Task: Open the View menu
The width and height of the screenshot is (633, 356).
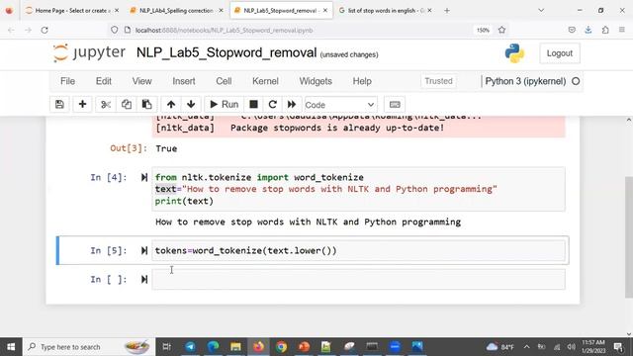Action: point(141,81)
